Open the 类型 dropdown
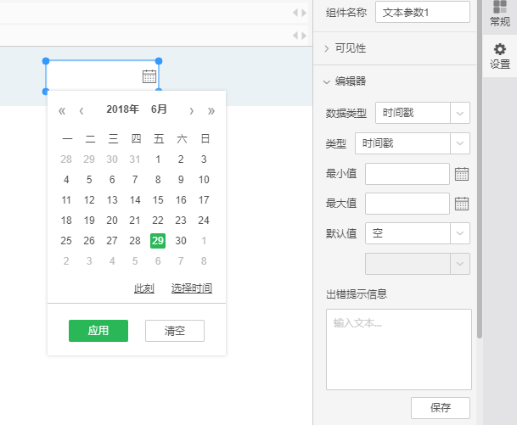The width and height of the screenshot is (517, 425). (413, 143)
